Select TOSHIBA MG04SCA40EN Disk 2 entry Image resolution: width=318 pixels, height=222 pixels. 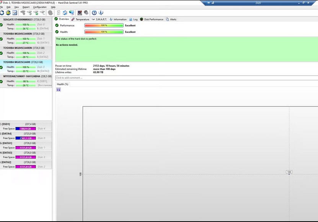click(x=26, y=52)
